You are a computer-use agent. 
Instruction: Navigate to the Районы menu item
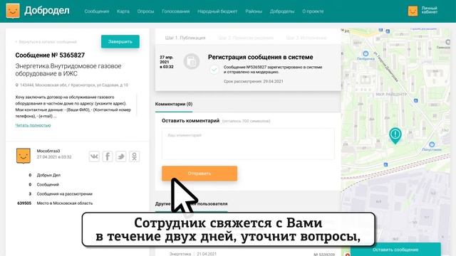tap(254, 11)
